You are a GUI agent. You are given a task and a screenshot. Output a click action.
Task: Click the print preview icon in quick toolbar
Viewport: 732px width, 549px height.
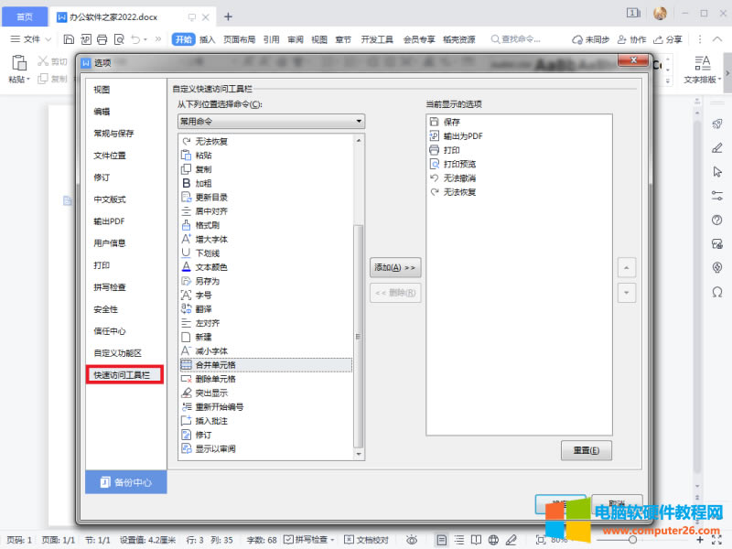click(118, 39)
